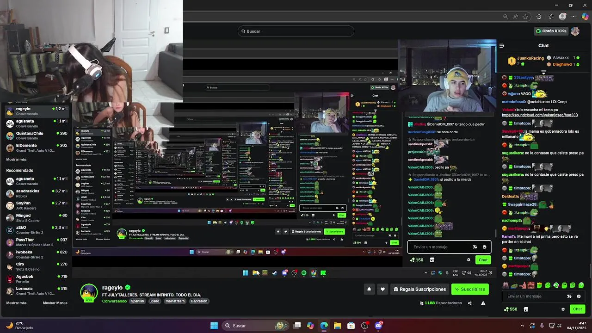
Task: Click the Regala Suscripciones button
Action: 419,289
